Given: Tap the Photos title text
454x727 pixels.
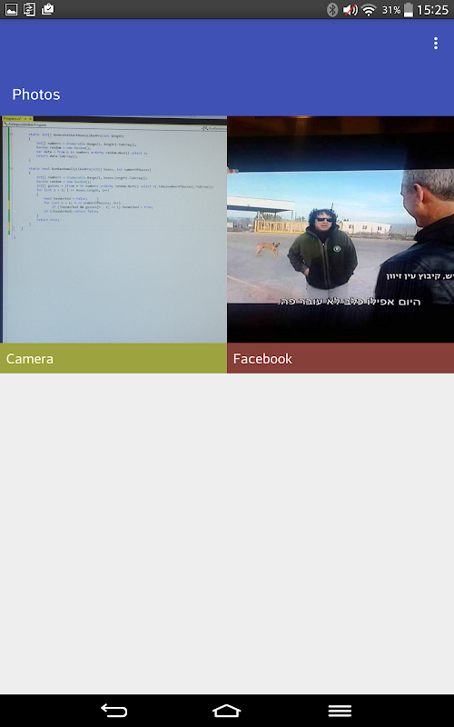Looking at the screenshot, I should tap(36, 95).
